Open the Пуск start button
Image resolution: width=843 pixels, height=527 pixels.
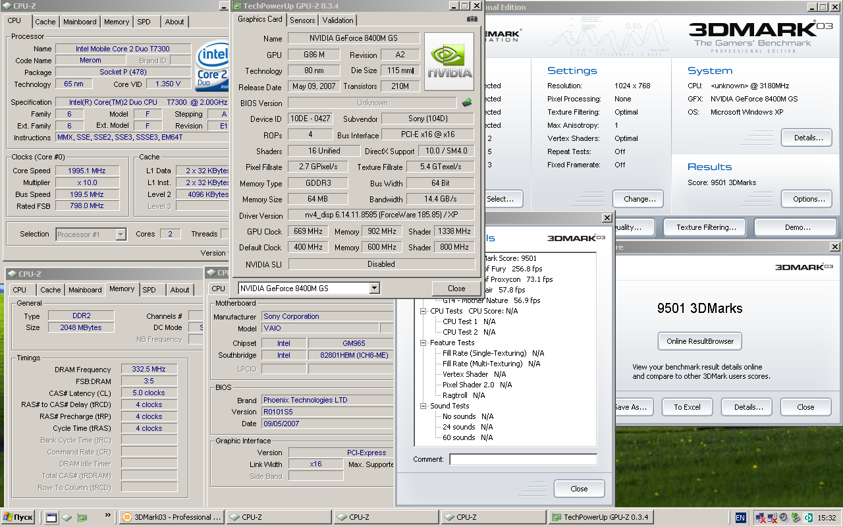(18, 517)
